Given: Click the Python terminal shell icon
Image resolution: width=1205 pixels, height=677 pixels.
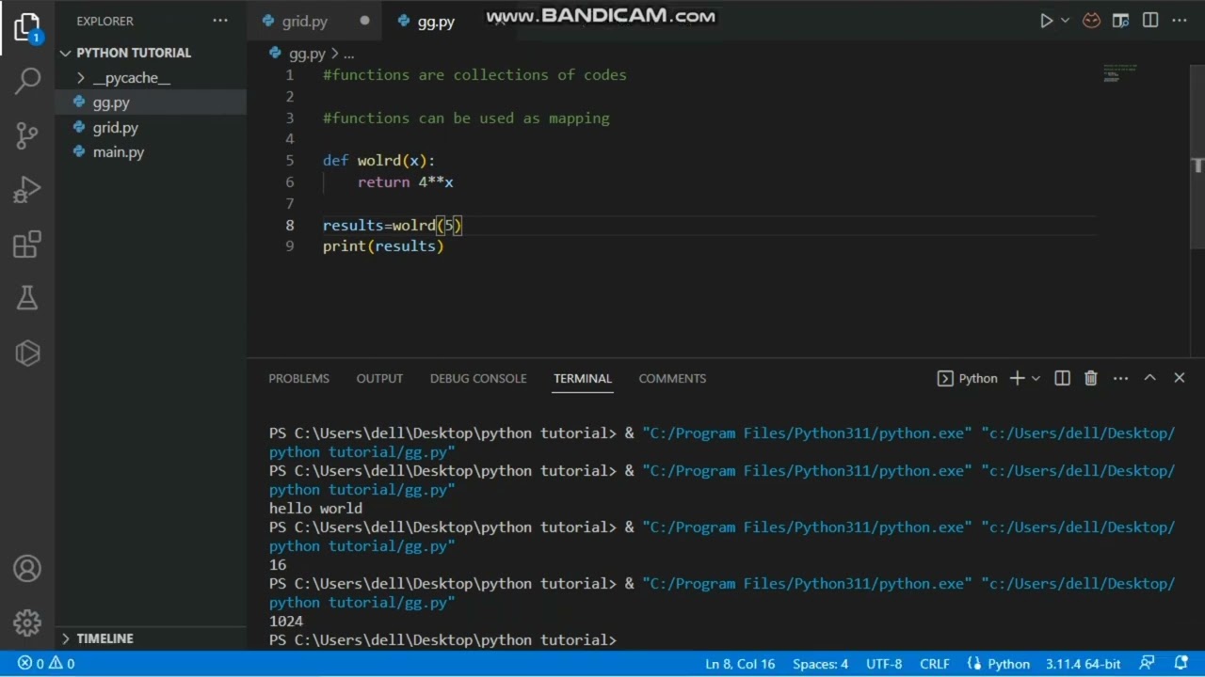Looking at the screenshot, I should coord(945,378).
